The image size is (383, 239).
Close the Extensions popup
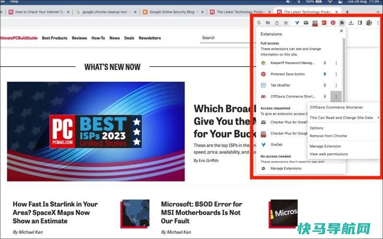[x=341, y=31]
